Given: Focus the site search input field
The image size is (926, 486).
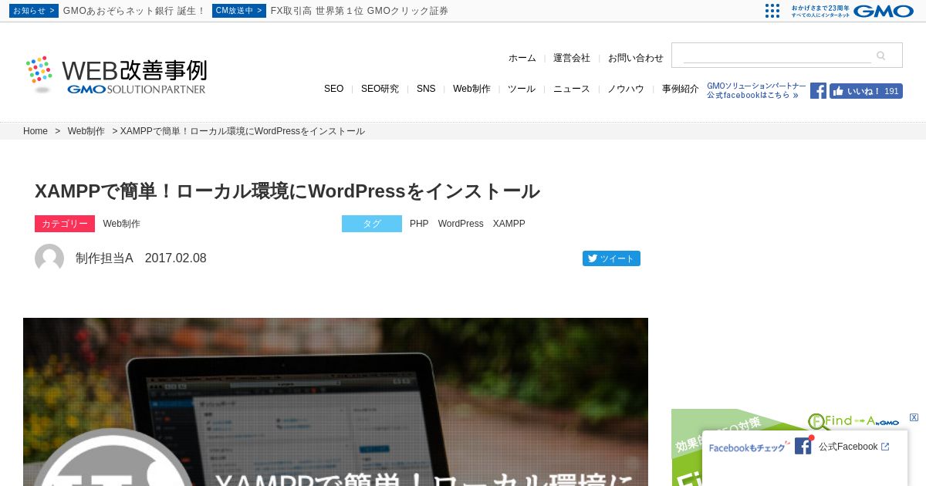Looking at the screenshot, I should click(777, 56).
